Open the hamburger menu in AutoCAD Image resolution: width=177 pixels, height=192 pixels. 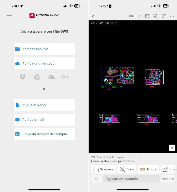coord(9,16)
